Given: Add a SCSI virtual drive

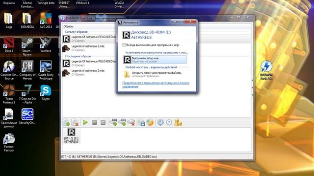Looking at the screenshot, I should (x=123, y=122).
